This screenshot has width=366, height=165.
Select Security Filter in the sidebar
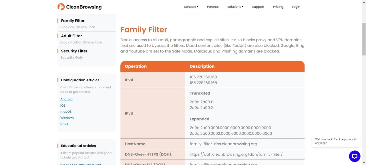click(x=74, y=51)
